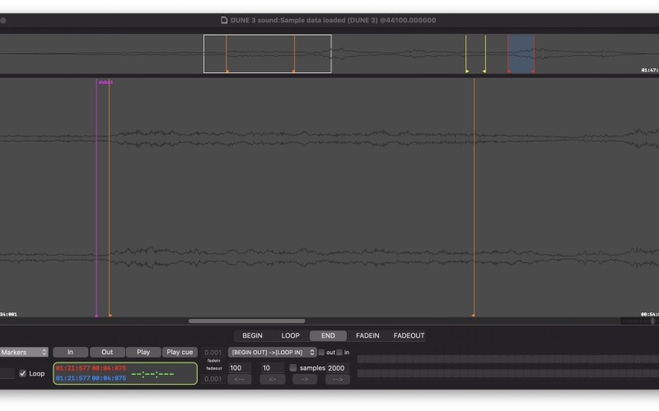Click the field containing 100
This screenshot has width=659, height=411.
pyautogui.click(x=240, y=367)
